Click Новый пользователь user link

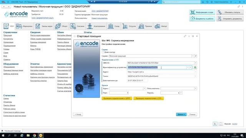pyautogui.click(x=100, y=18)
